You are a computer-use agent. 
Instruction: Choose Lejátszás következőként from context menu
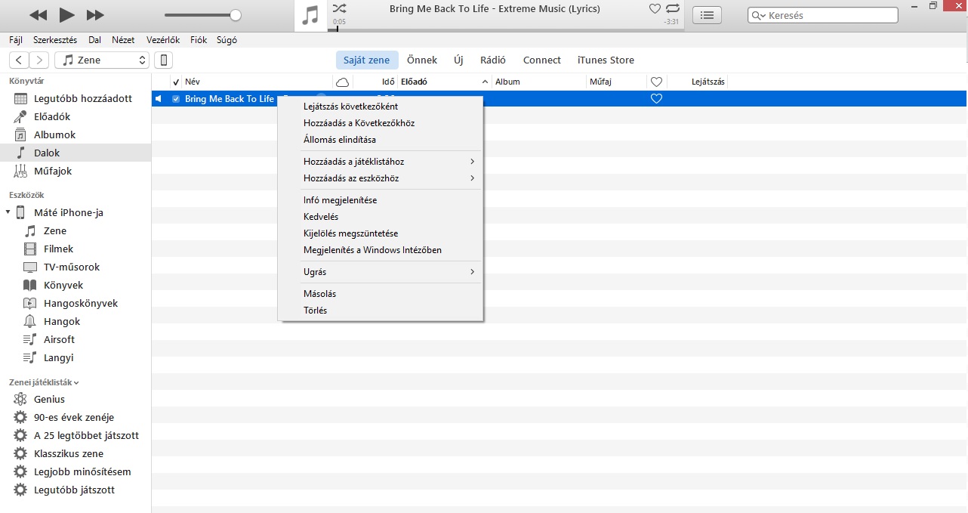point(381,107)
